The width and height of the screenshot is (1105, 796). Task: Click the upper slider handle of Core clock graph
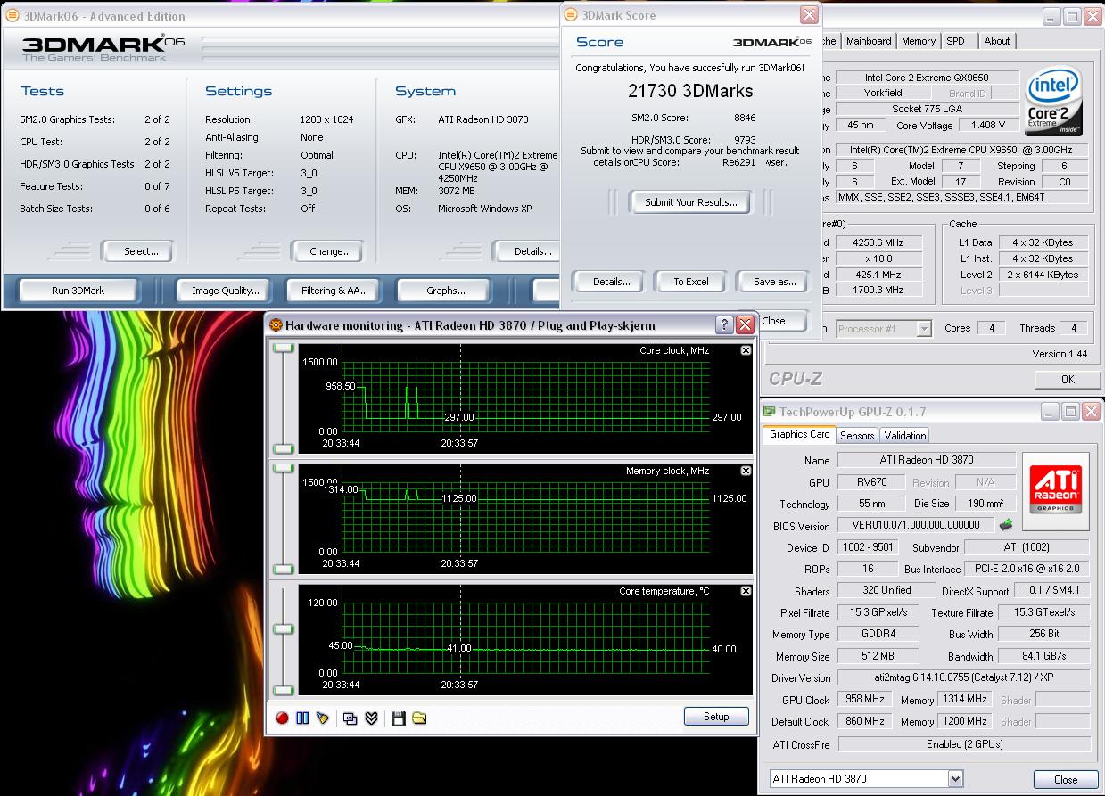pos(284,348)
